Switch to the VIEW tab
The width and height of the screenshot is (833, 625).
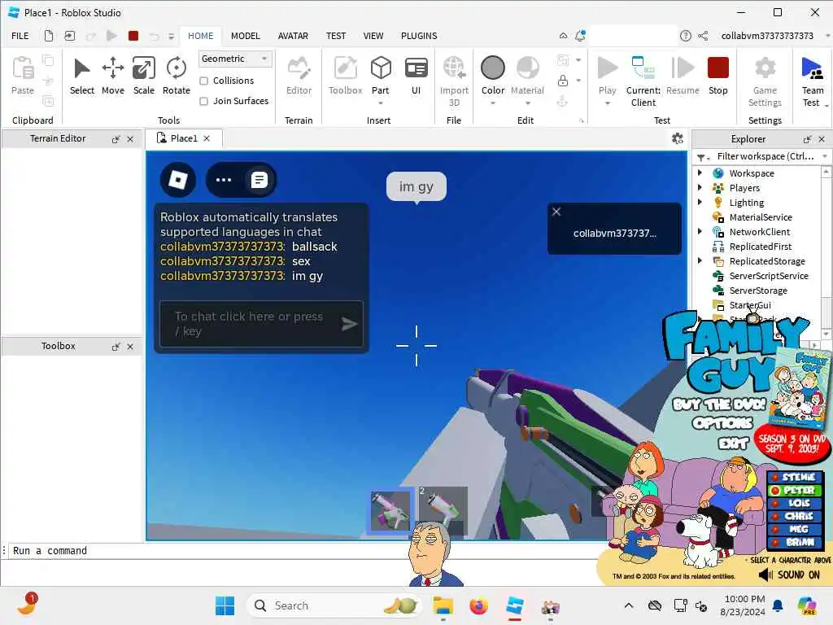pos(373,36)
